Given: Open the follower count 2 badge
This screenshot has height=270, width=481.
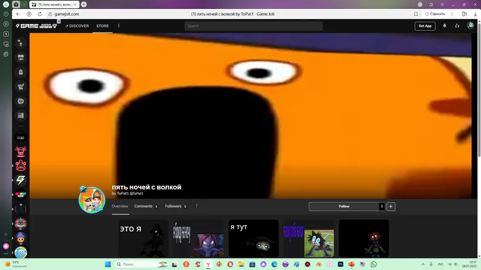Looking at the screenshot, I should point(382,207).
